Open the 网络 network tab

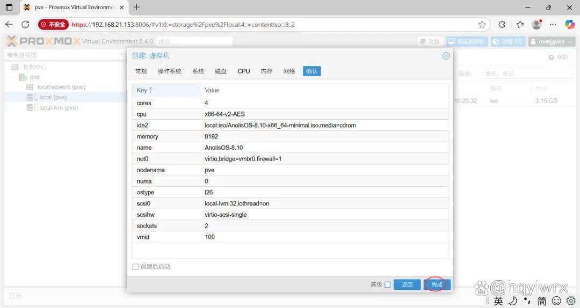pos(289,71)
